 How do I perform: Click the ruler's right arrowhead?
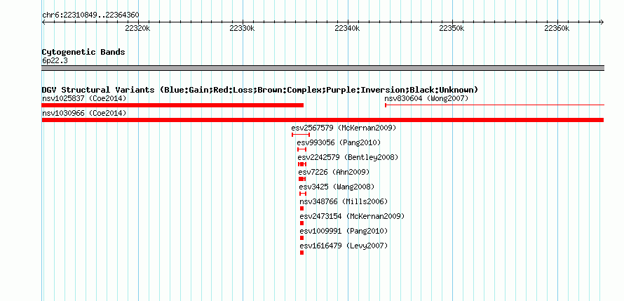pos(602,22)
